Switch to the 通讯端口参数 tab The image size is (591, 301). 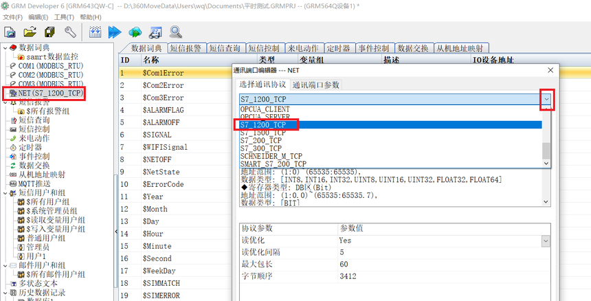tap(316, 85)
